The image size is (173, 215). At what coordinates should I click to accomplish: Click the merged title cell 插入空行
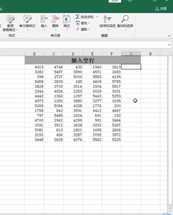tap(83, 60)
